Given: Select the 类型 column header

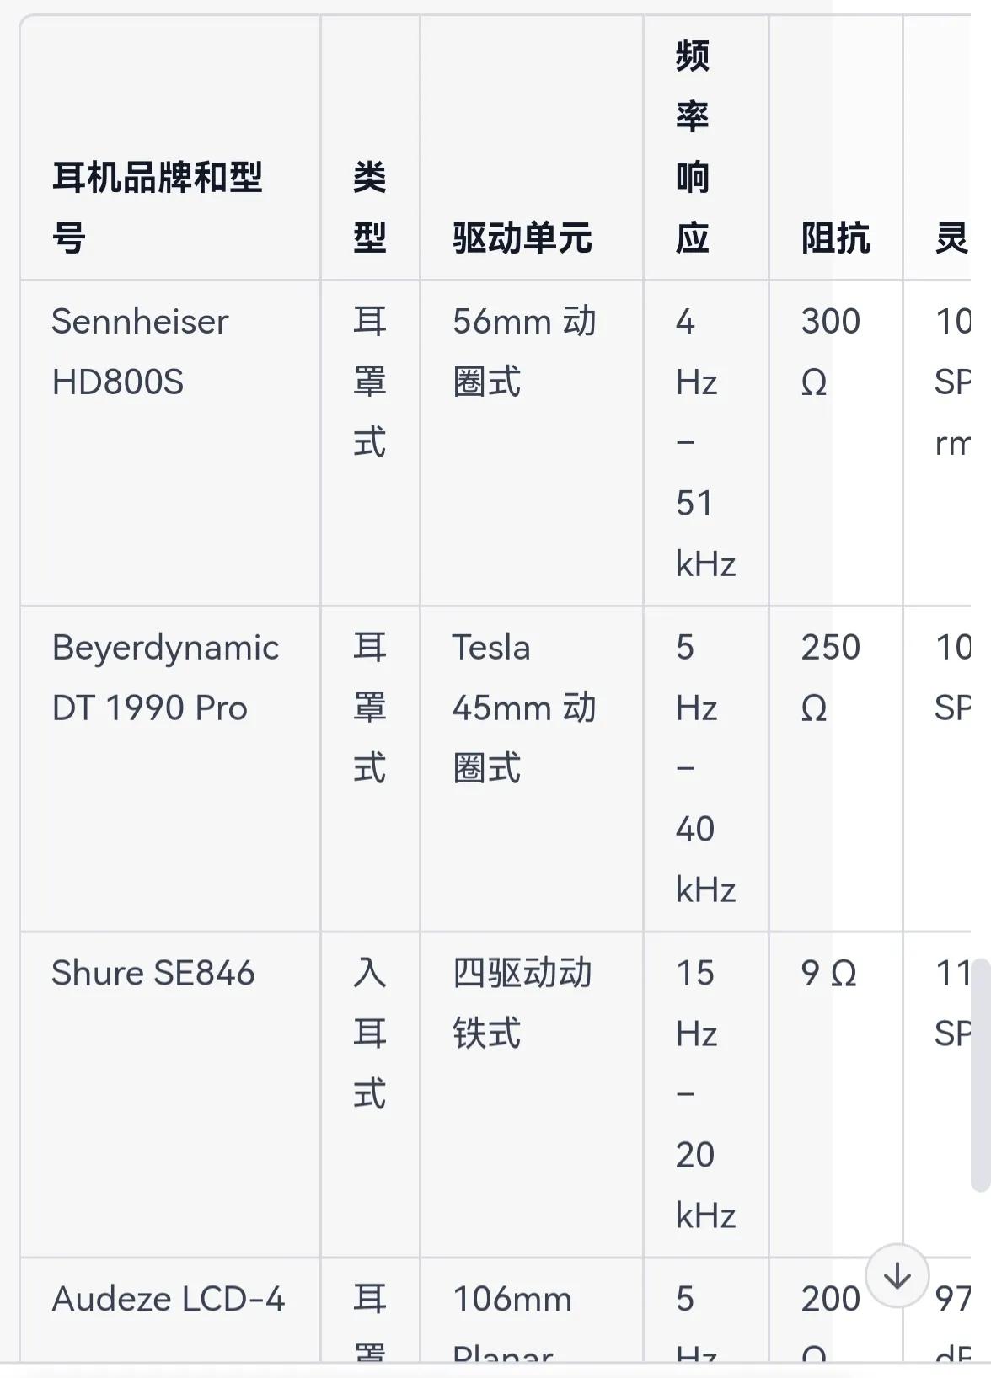Looking at the screenshot, I should coord(370,204).
